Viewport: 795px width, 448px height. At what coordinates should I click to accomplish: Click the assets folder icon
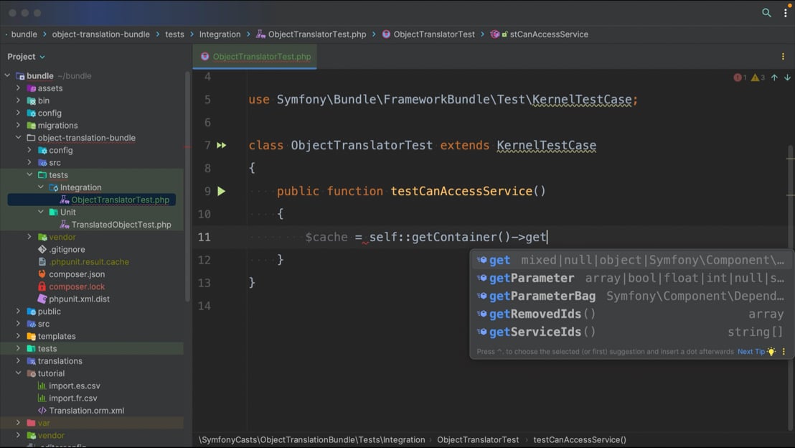click(31, 88)
